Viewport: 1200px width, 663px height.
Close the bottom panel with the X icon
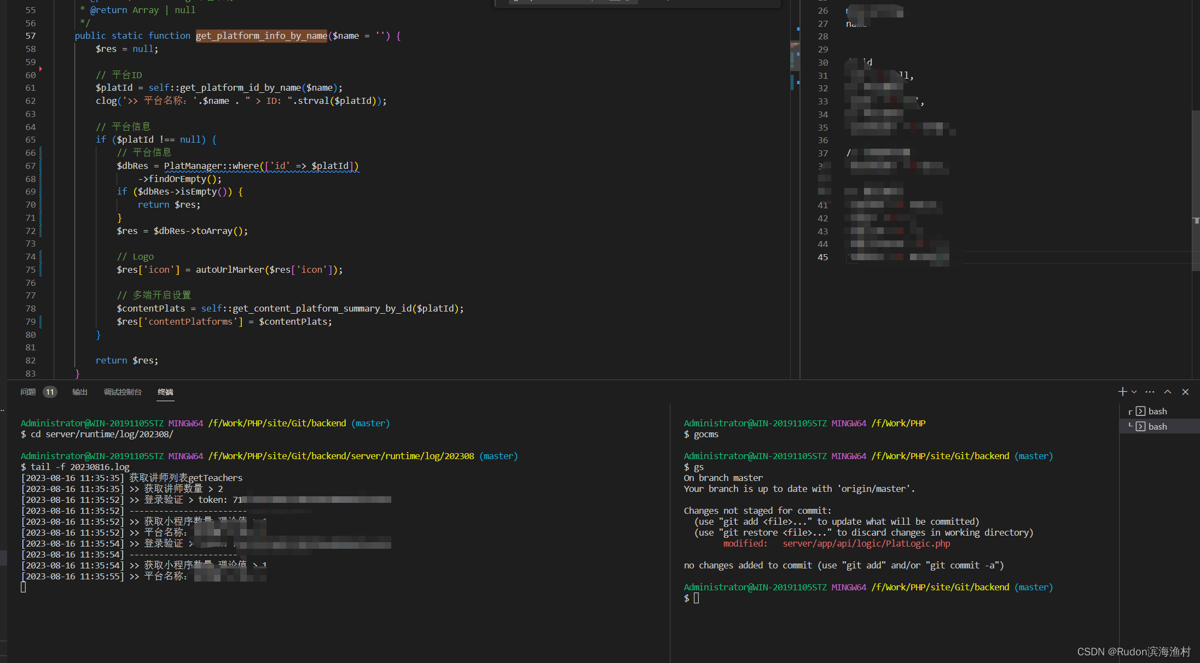[1185, 392]
